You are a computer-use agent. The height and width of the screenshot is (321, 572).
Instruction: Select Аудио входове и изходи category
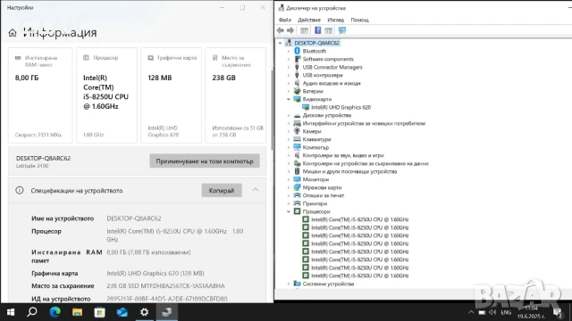coord(332,83)
